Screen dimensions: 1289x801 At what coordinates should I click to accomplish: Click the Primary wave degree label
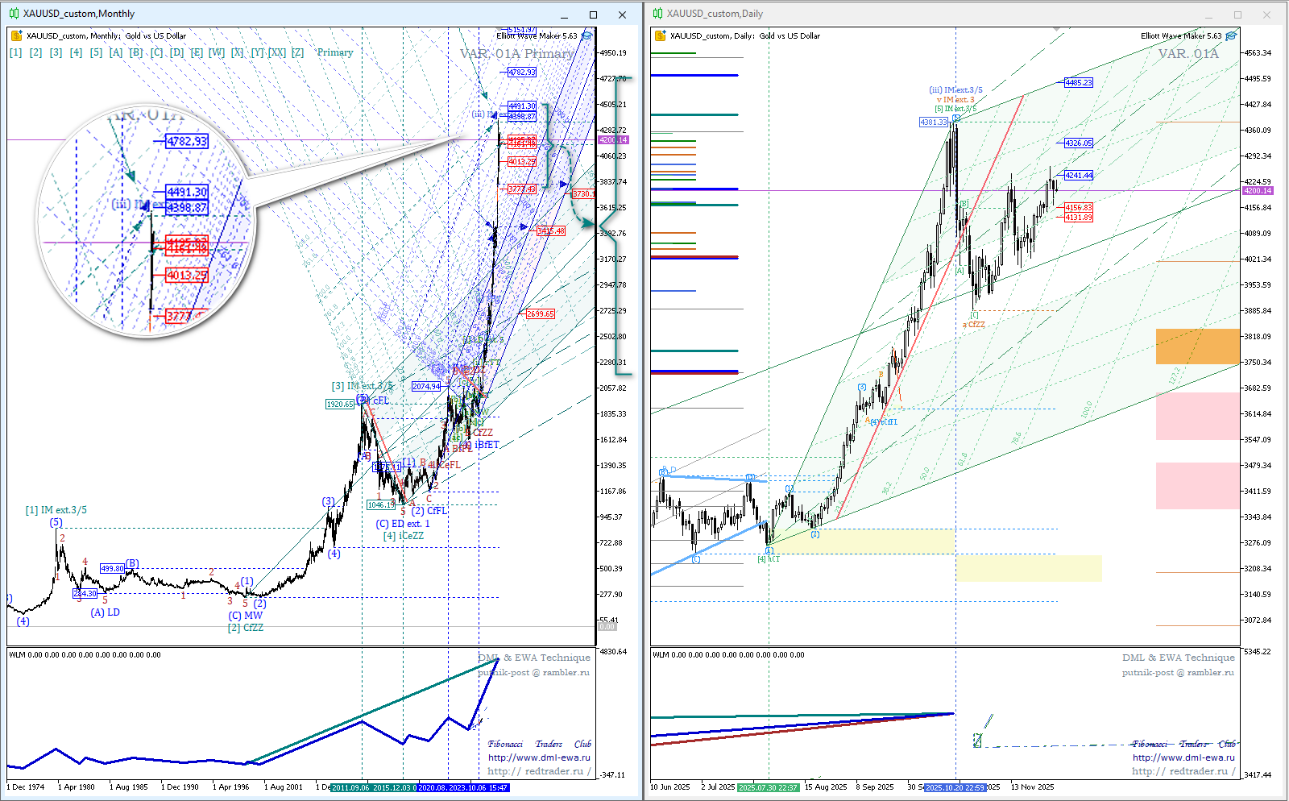pos(335,52)
